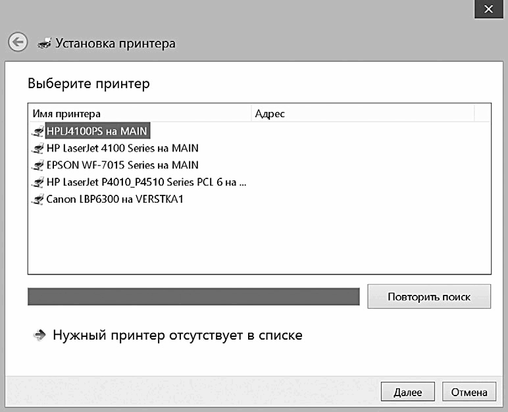This screenshot has height=412, width=508.
Task: Click the printer icon of HPLJ4100PS на MAIN
Action: pyautogui.click(x=38, y=131)
